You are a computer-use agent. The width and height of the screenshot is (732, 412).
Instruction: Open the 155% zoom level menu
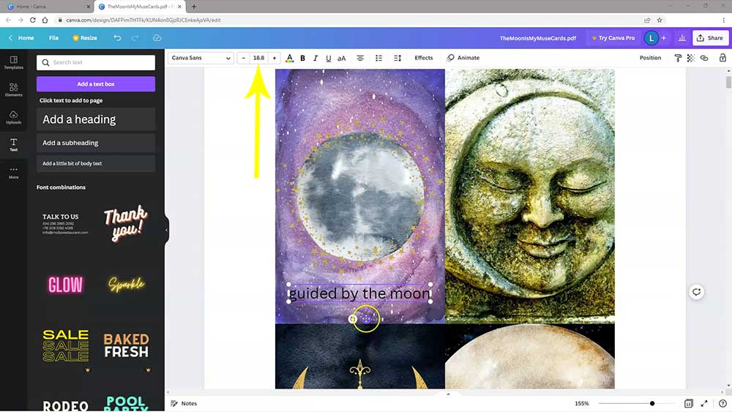(x=582, y=403)
